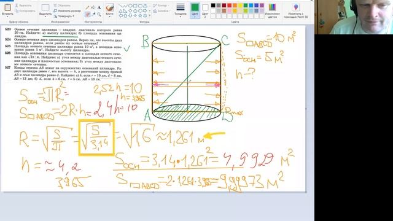Select the Pencil tool
393x221 pixels.
87,7
